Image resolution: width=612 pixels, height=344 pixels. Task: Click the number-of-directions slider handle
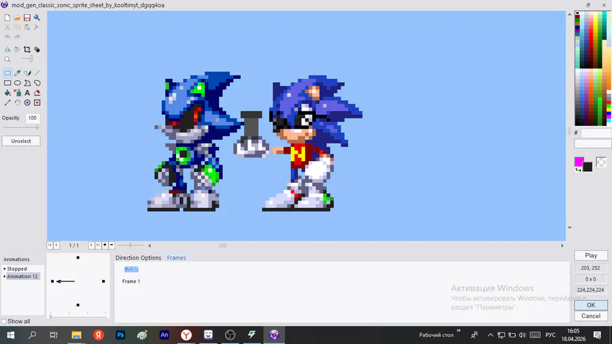(51, 317)
